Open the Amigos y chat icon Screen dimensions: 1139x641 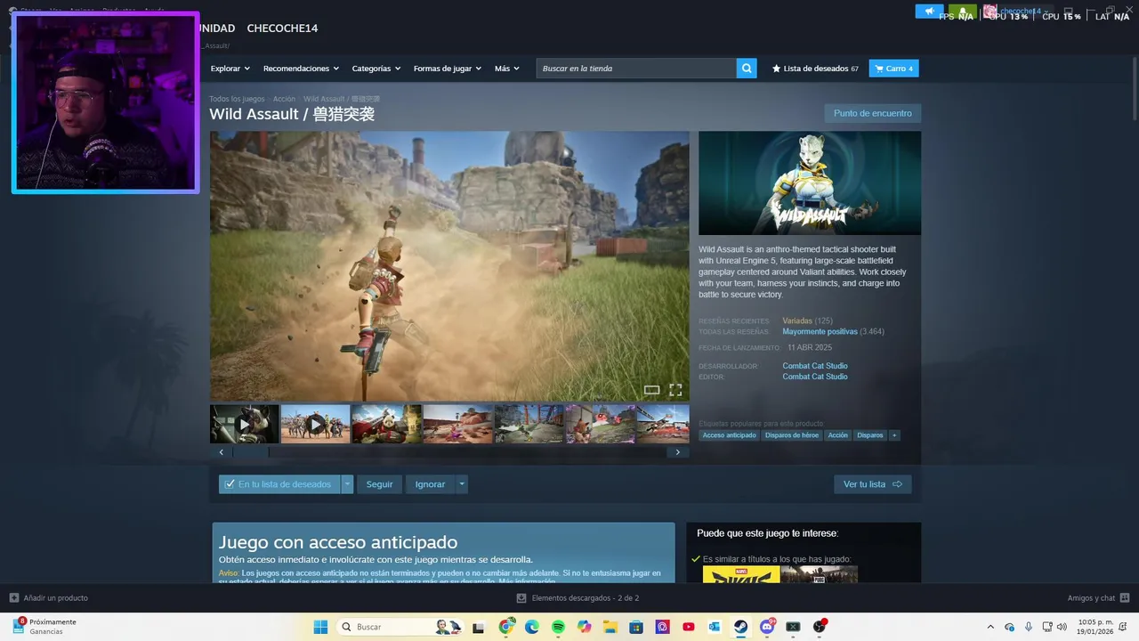[1125, 597]
